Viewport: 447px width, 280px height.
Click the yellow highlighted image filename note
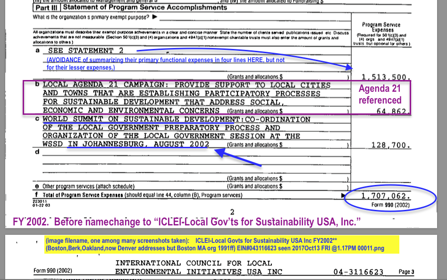tap(222, 244)
